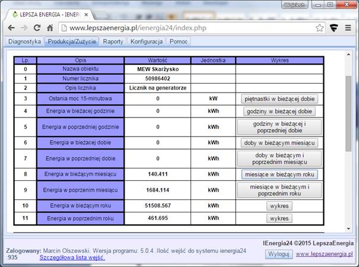
Task: Click the value '140.411'
Action: point(157,174)
